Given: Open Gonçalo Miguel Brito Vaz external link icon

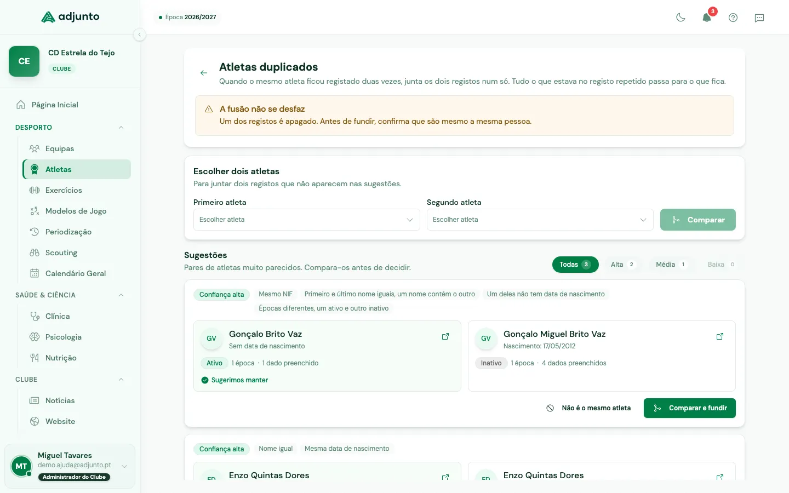Looking at the screenshot, I should tap(720, 336).
